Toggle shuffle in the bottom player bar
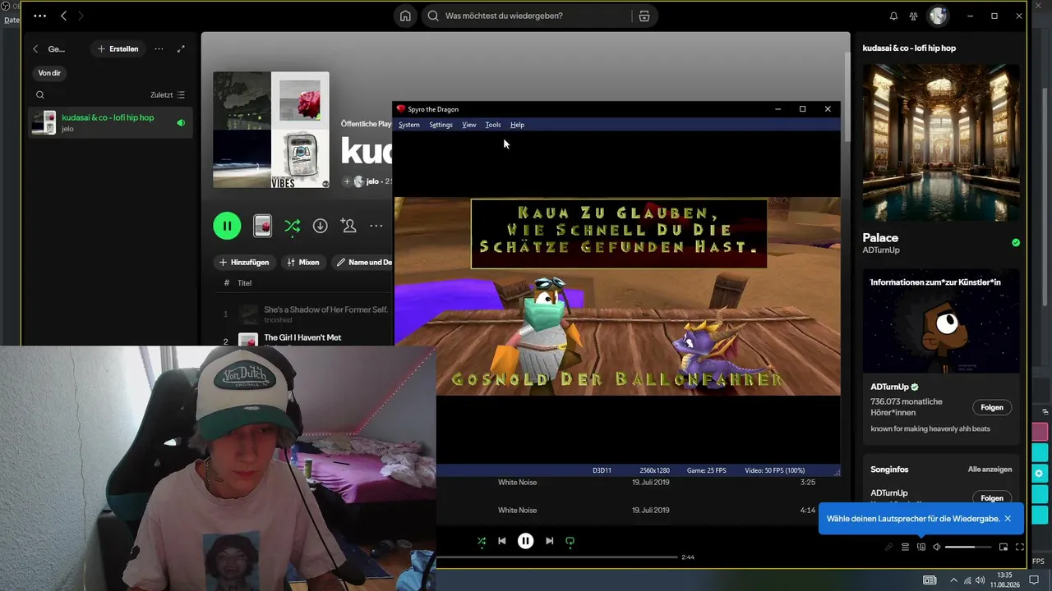 click(x=482, y=541)
